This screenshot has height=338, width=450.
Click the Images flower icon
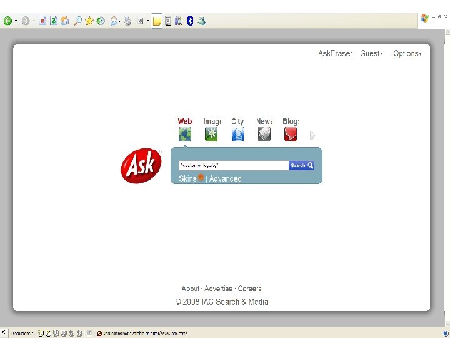pos(211,134)
